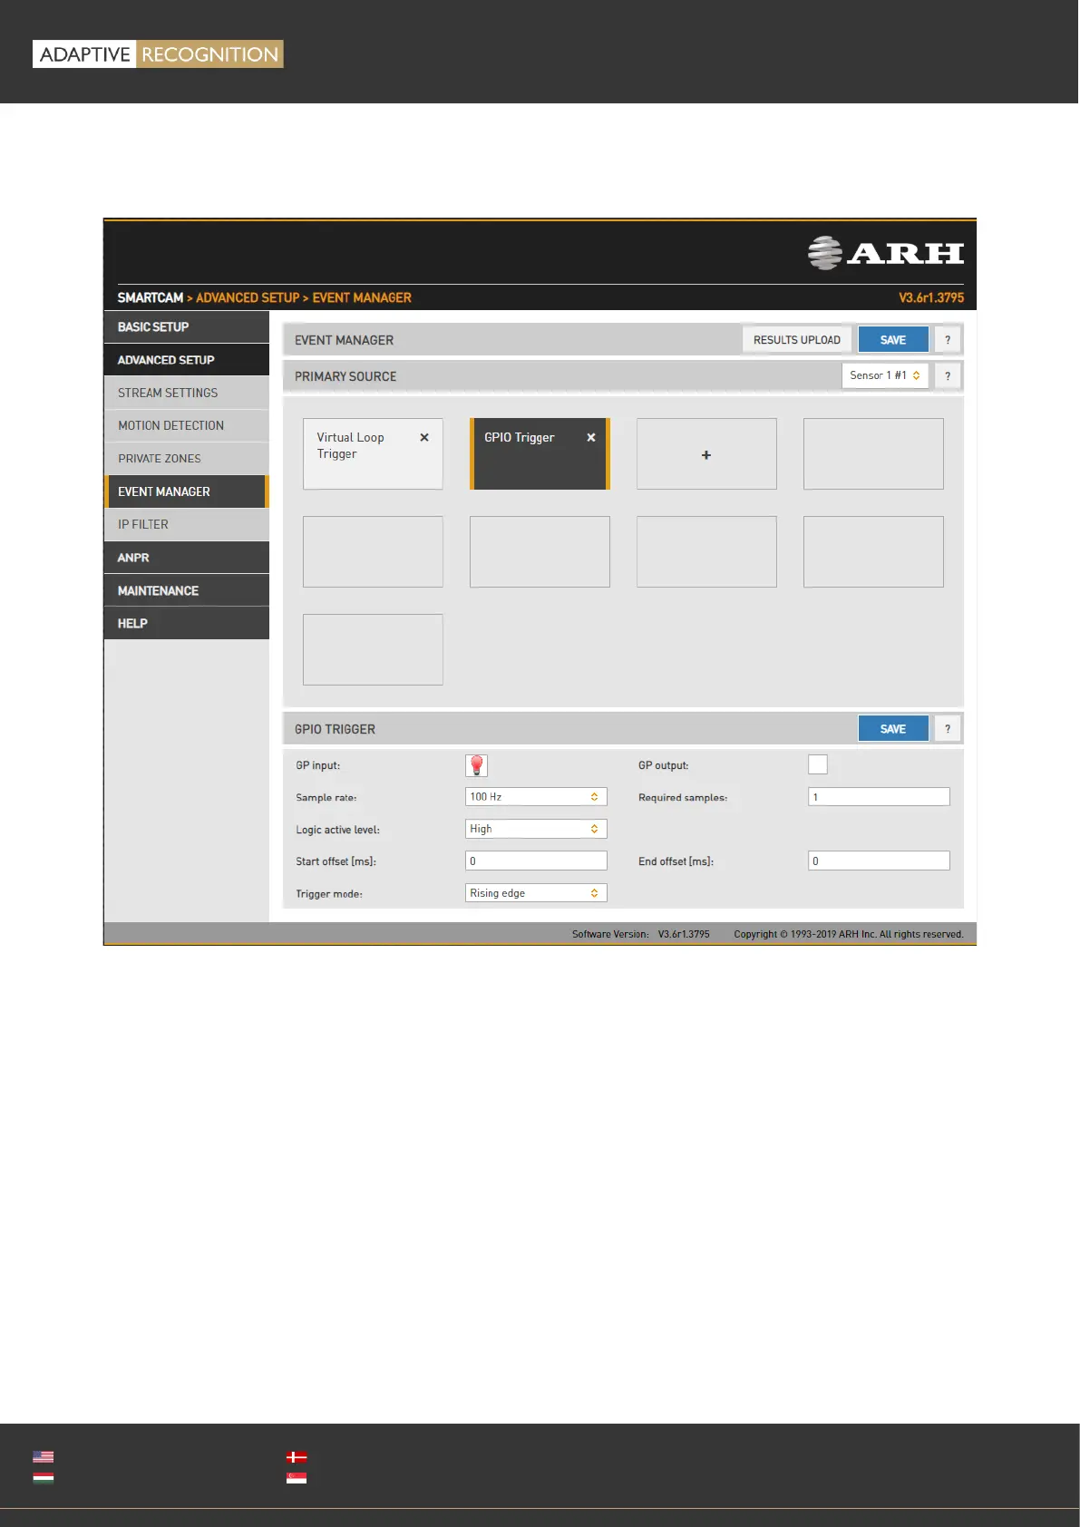Viewport: 1080px width, 1527px height.
Task: Click the End offset [ms] label
Action: coord(676,861)
